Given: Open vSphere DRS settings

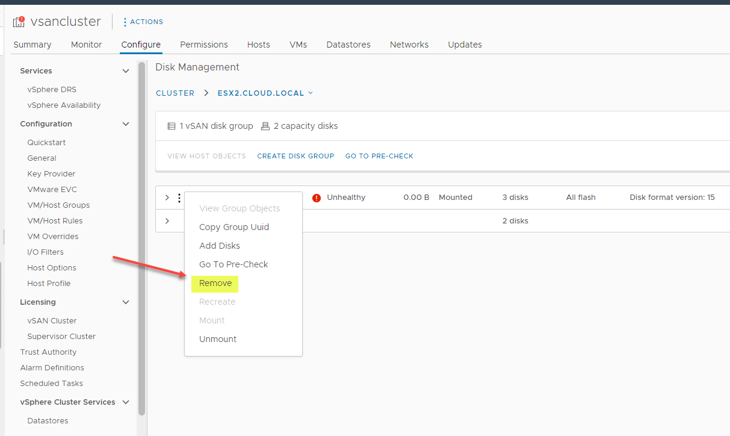Looking at the screenshot, I should (52, 90).
